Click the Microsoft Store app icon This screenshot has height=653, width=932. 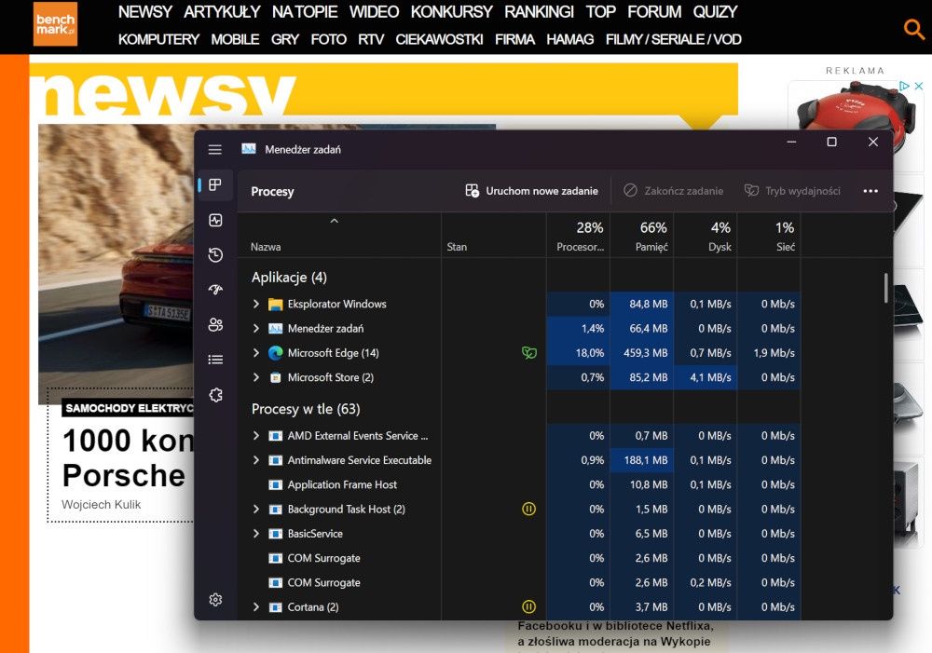[275, 378]
